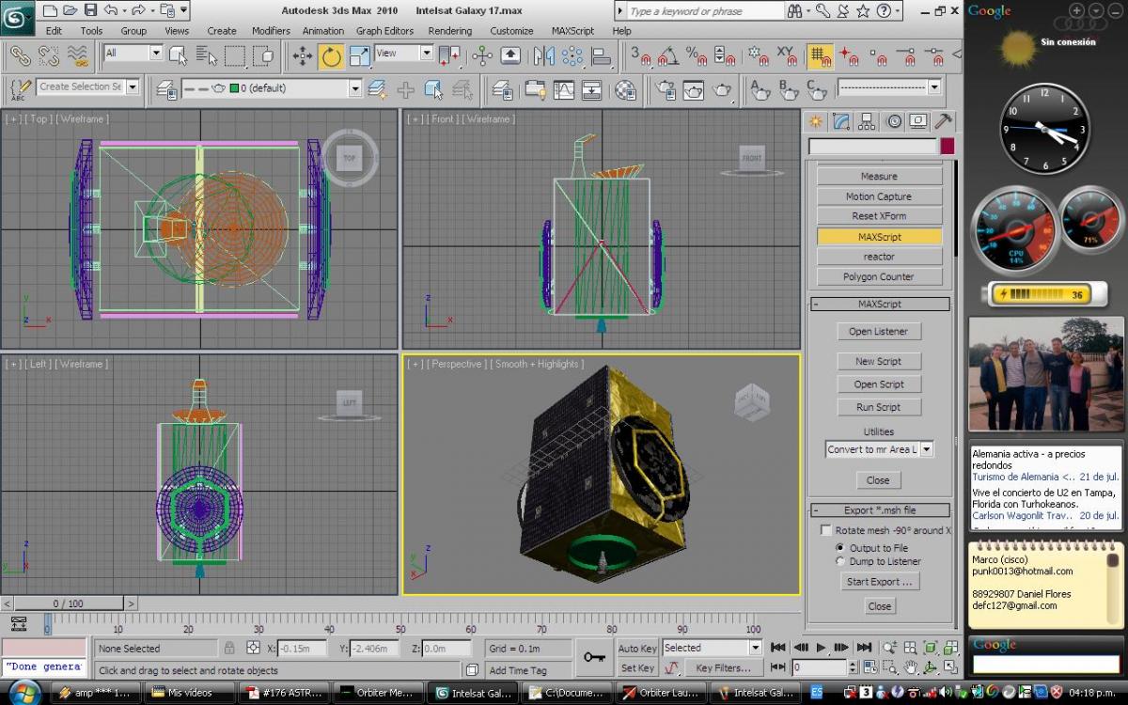The image size is (1128, 705).
Task: Toggle Angle Snap
Action: 668,56
